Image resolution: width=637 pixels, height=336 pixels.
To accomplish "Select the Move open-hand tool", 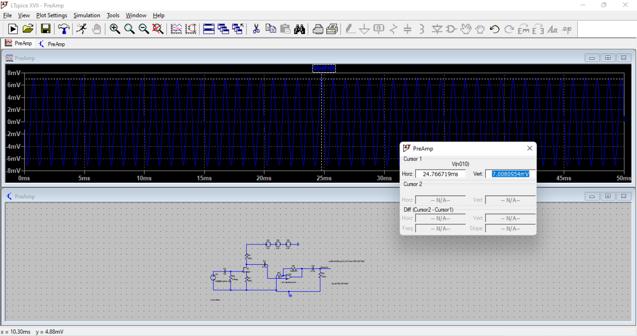I will (466, 29).
